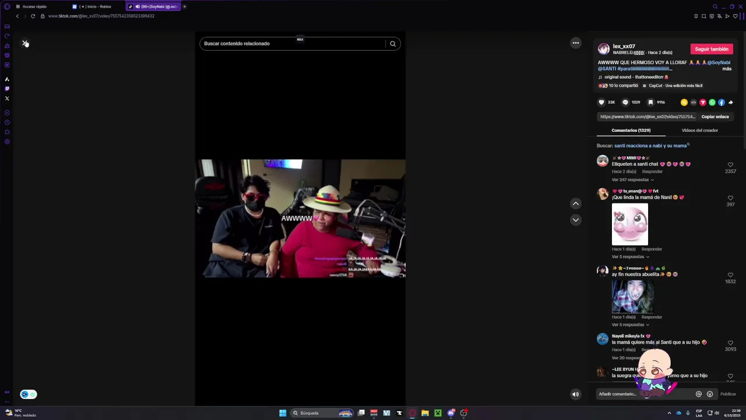The height and width of the screenshot is (420, 746).
Task: Switch to the Inicio - Roblox browser tab
Action: (95, 6)
